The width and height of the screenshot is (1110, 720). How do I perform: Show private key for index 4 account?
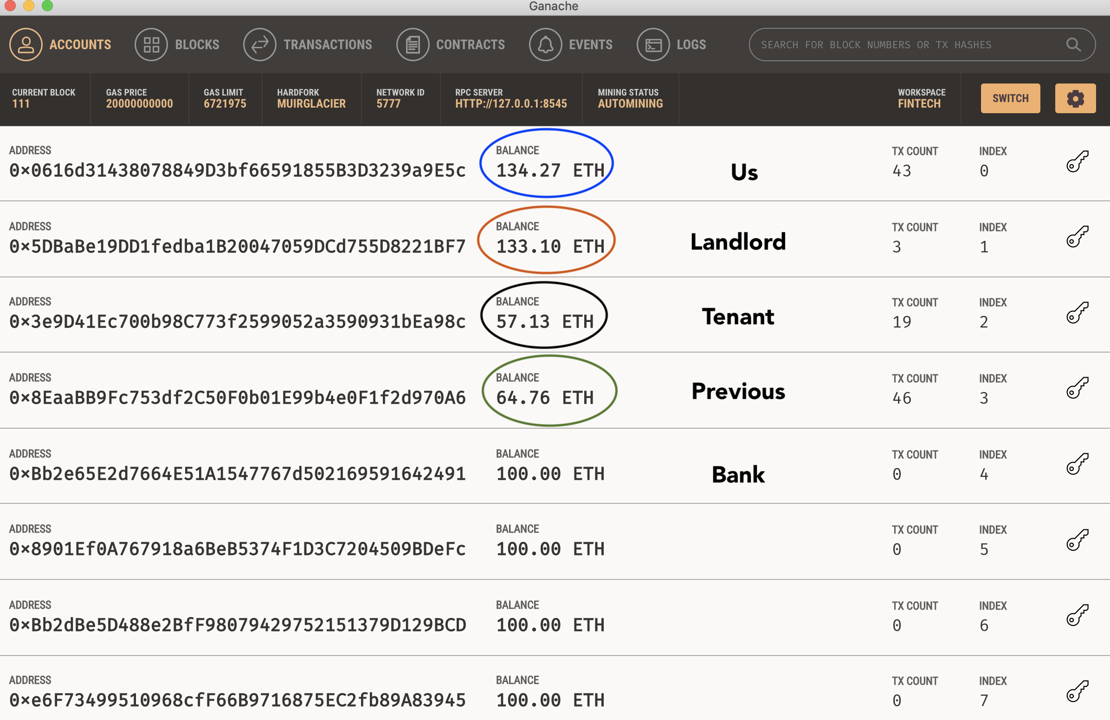(x=1078, y=464)
